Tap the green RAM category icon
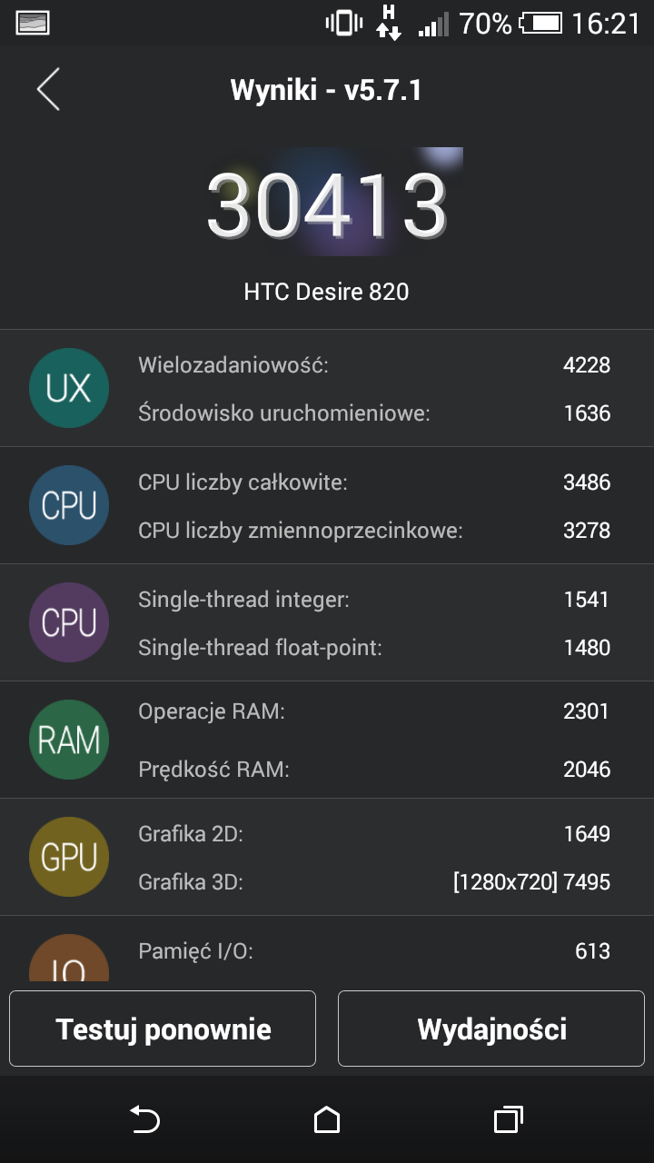The width and height of the screenshot is (654, 1163). 69,741
